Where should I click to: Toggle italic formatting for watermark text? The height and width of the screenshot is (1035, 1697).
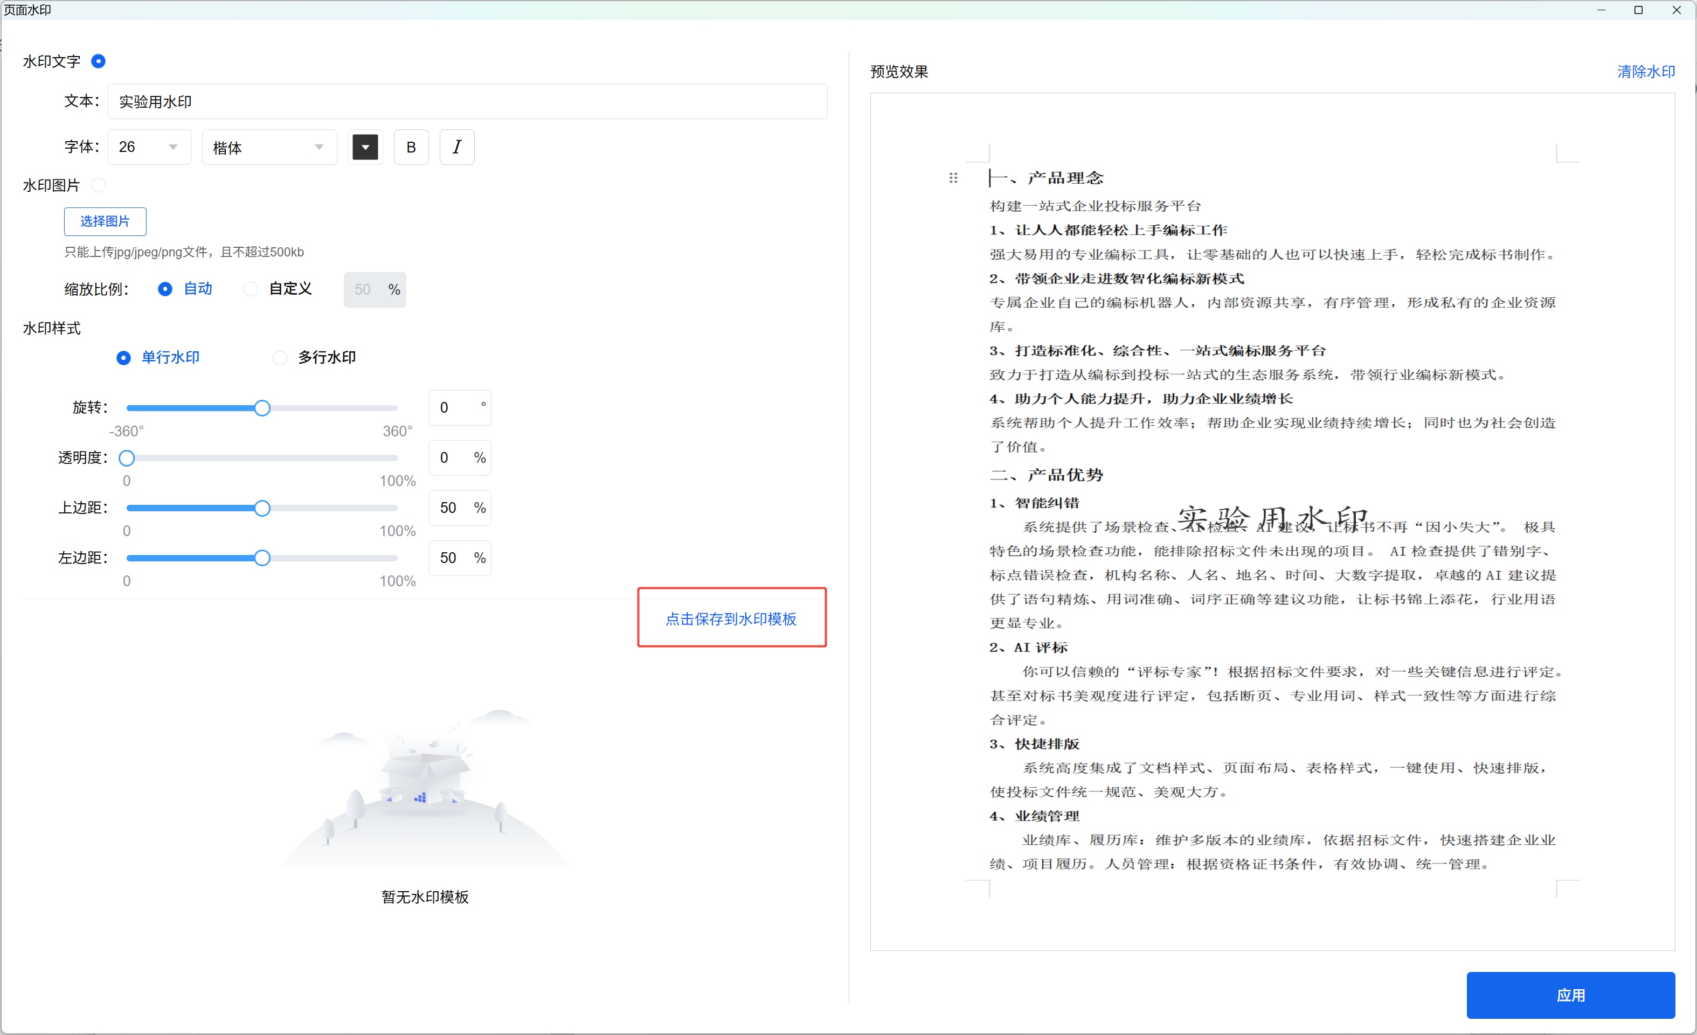tap(456, 147)
